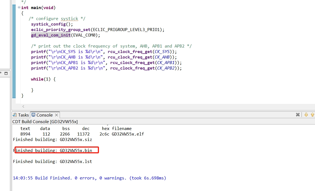The height and width of the screenshot is (191, 315).
Task: Click eclic_priority_group_set in the code
Action: (60, 30)
